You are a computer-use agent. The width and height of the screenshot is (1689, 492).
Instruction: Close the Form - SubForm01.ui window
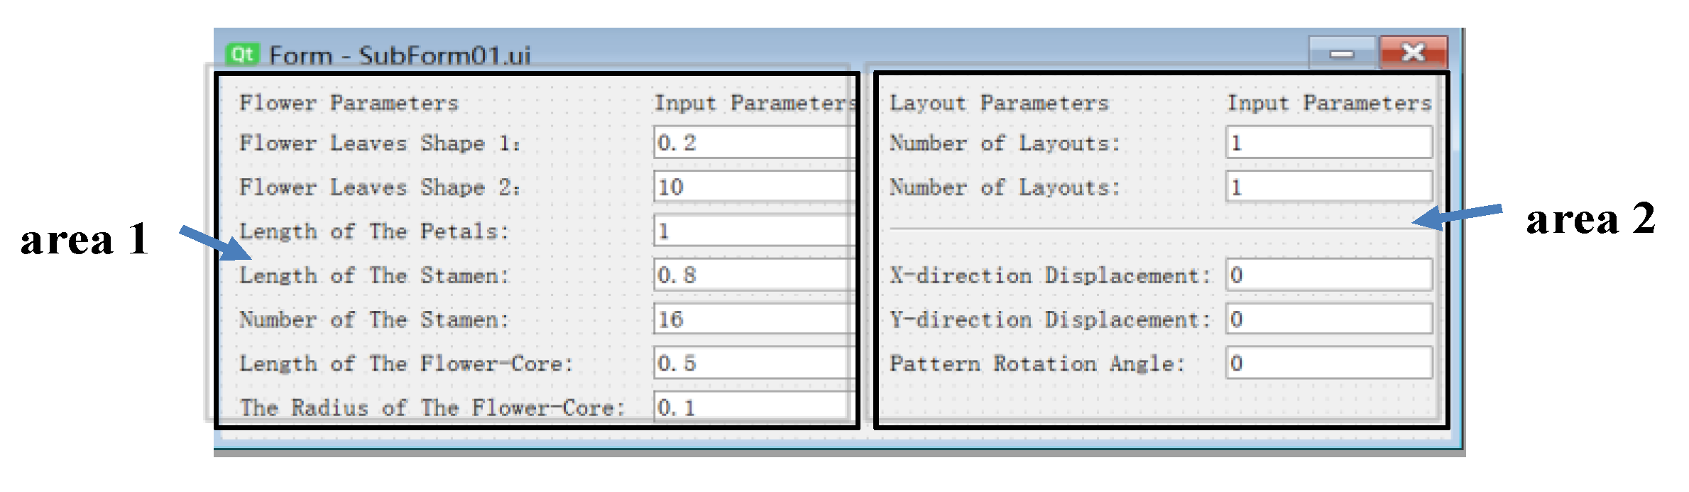click(1413, 53)
